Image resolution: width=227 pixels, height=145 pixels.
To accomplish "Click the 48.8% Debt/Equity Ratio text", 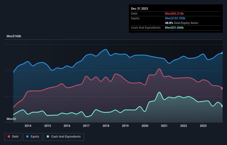I will (182, 23).
